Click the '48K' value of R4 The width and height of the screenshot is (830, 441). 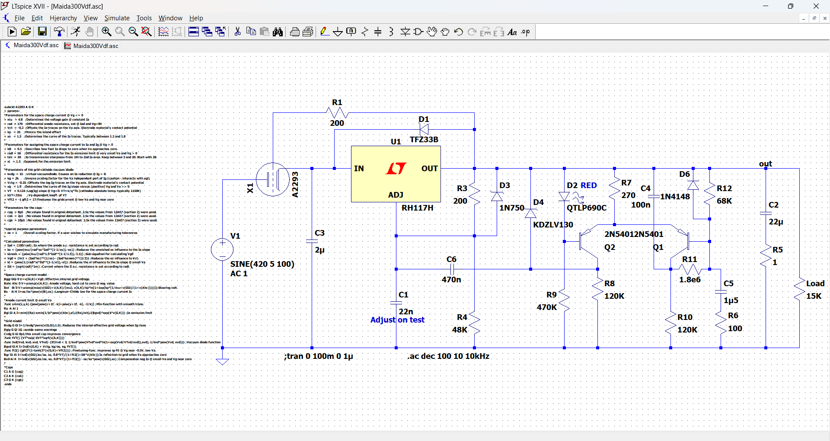click(x=460, y=330)
